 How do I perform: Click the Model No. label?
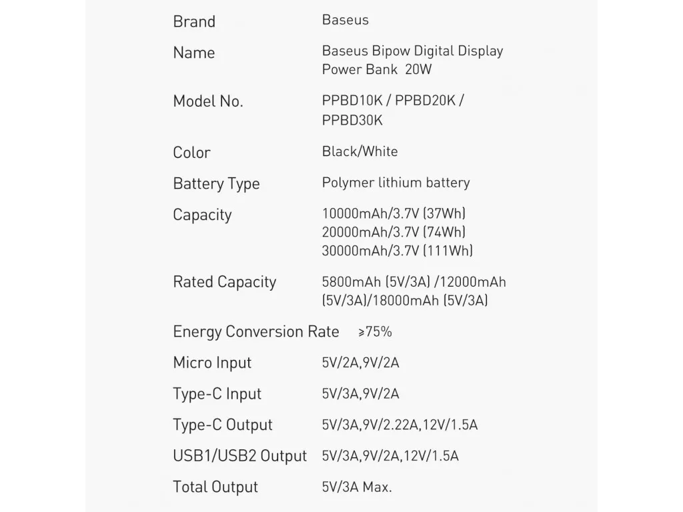208,101
